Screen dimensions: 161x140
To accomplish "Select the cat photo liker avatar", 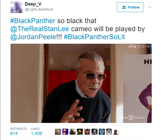I will coord(109,132).
